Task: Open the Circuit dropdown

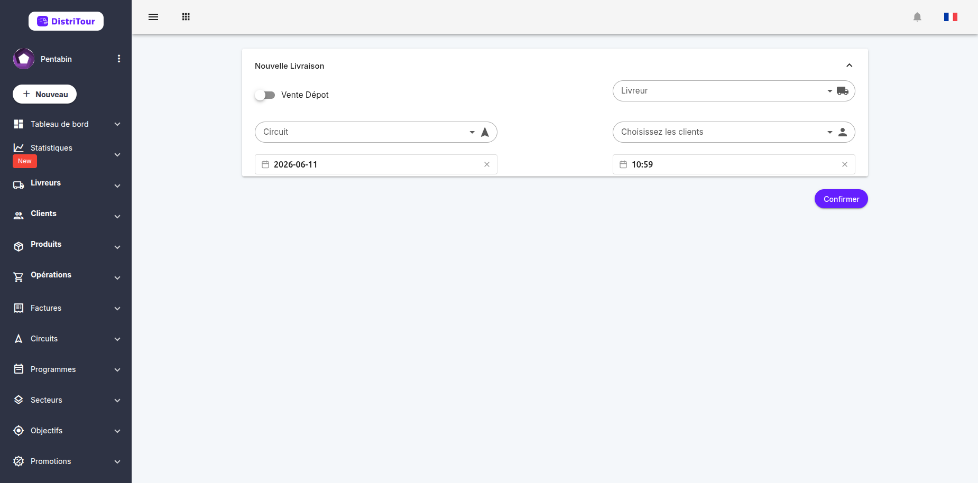Action: coord(376,132)
